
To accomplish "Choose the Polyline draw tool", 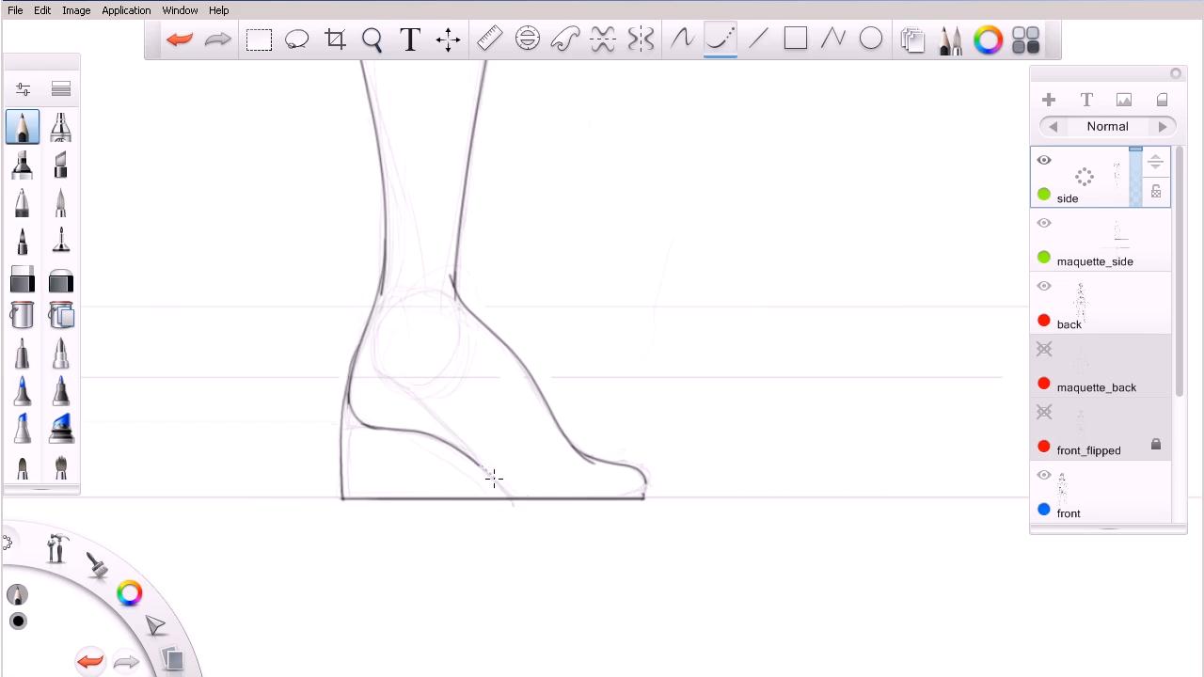I will [x=833, y=39].
